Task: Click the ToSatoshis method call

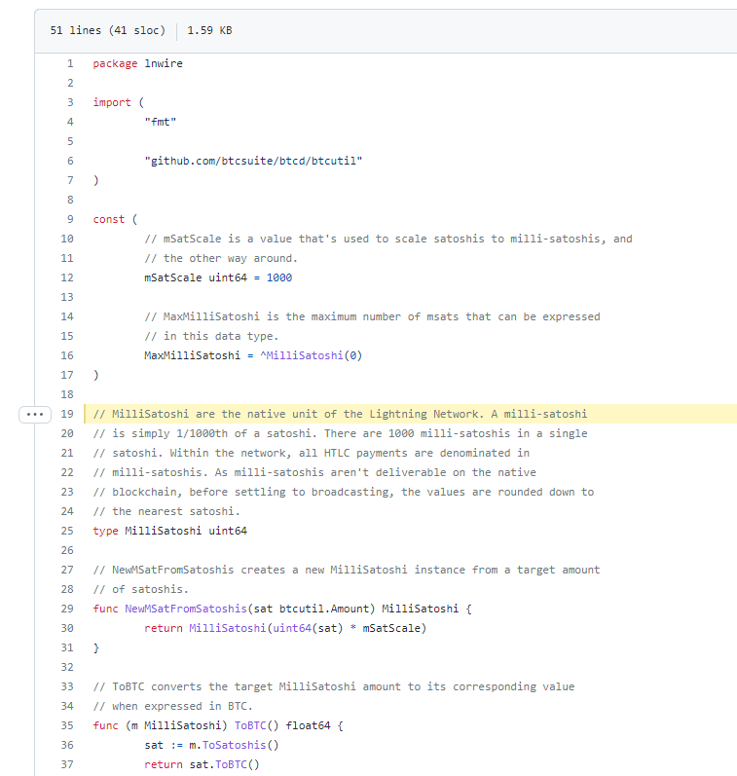Action: tap(240, 745)
